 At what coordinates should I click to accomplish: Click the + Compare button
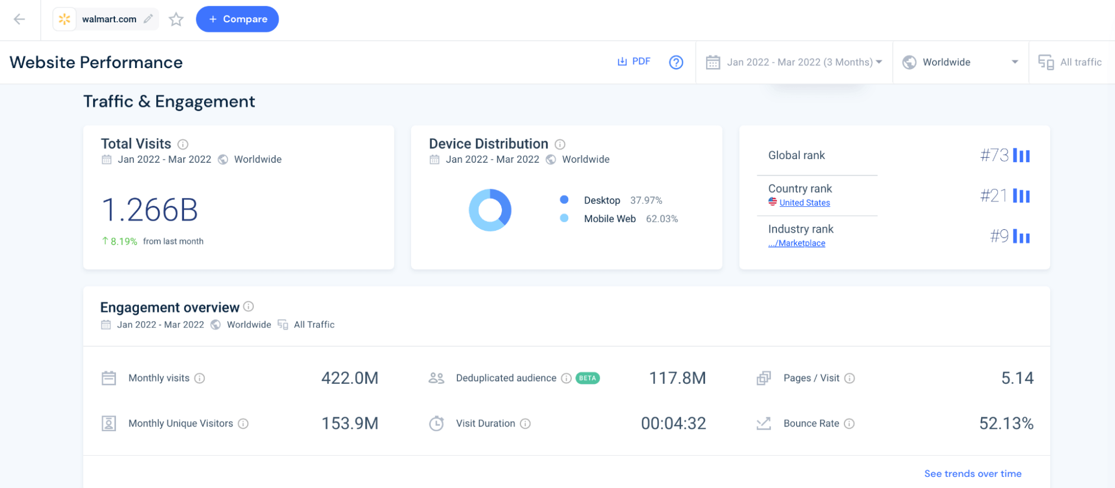pos(237,19)
